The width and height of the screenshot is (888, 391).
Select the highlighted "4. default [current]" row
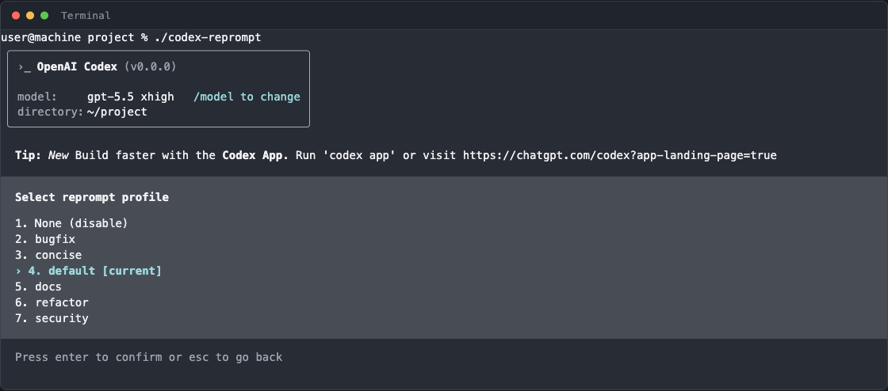click(x=88, y=271)
